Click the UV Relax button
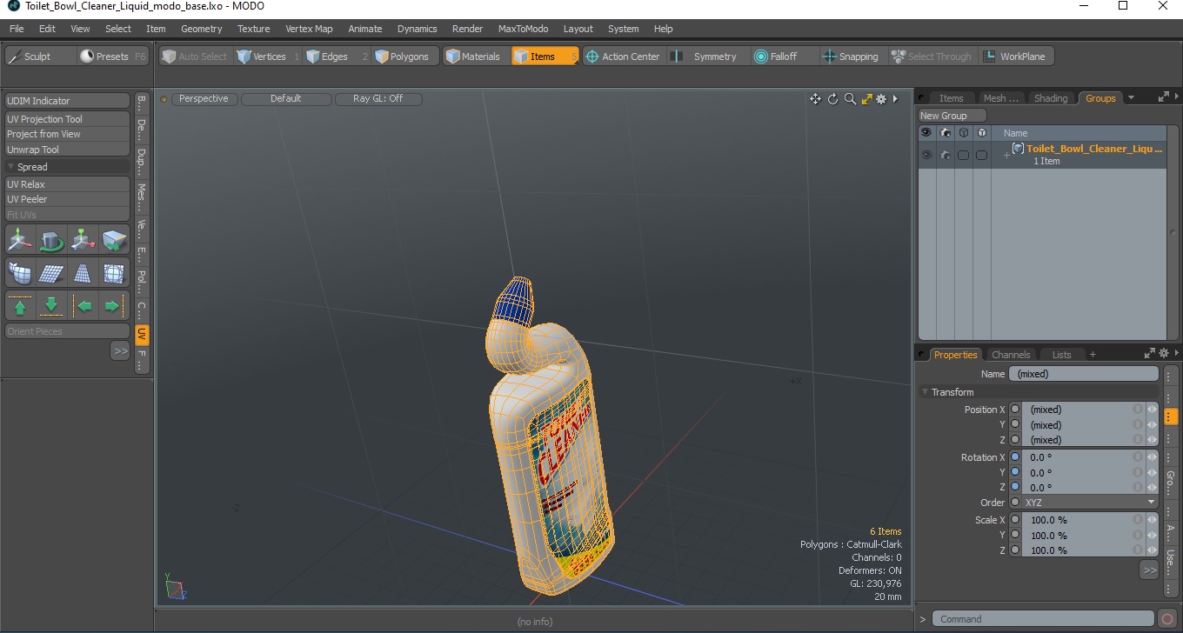Viewport: 1183px width, 633px height. click(68, 184)
